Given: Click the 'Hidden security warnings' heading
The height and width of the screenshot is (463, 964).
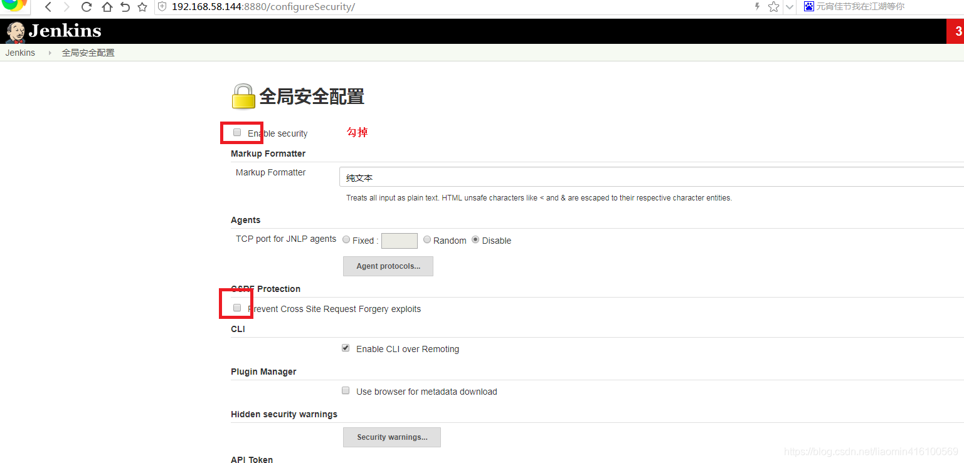Looking at the screenshot, I should (x=284, y=414).
